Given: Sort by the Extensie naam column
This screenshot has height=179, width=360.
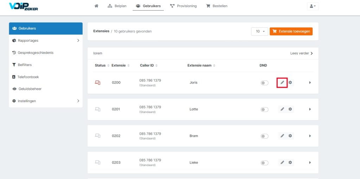Looking at the screenshot, I should click(201, 66).
